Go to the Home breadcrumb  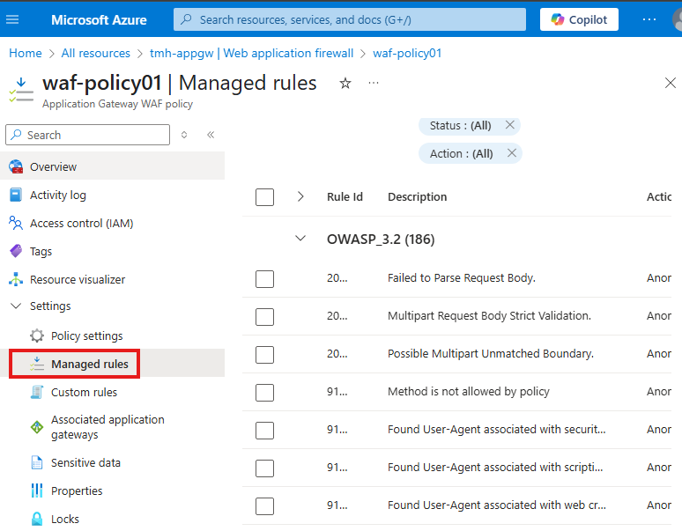[x=26, y=53]
